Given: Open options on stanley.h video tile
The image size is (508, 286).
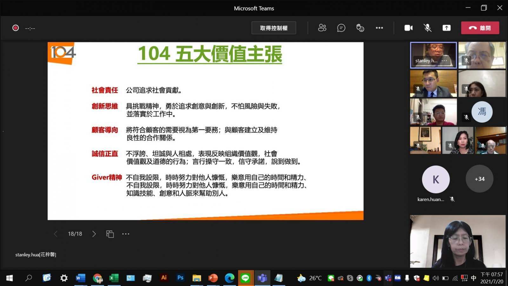Looking at the screenshot, I should pyautogui.click(x=444, y=61).
